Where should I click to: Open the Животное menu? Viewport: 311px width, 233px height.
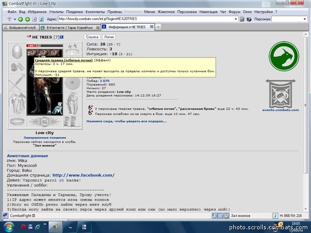click(x=166, y=12)
